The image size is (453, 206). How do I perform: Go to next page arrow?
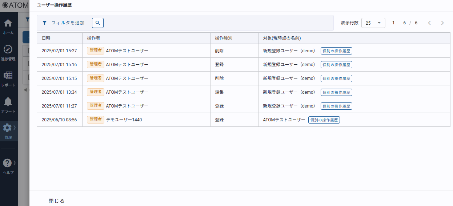[442, 23]
